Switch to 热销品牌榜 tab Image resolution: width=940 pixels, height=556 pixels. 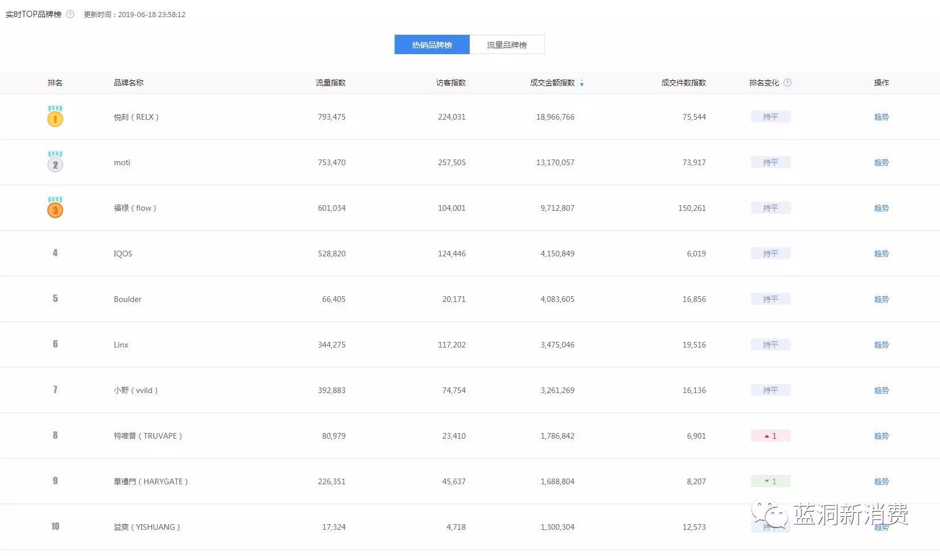432,44
